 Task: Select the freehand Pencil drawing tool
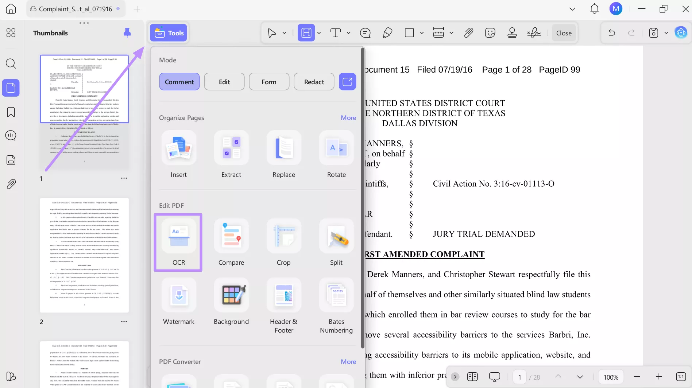pyautogui.click(x=387, y=32)
